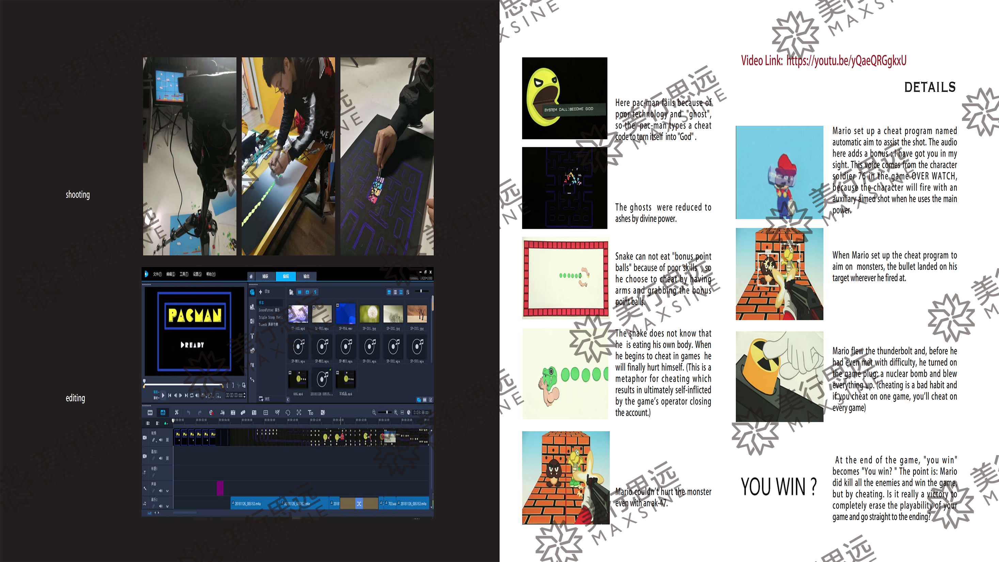Open the 设置(S) menu
Screen dimensions: 999x562
pos(198,274)
